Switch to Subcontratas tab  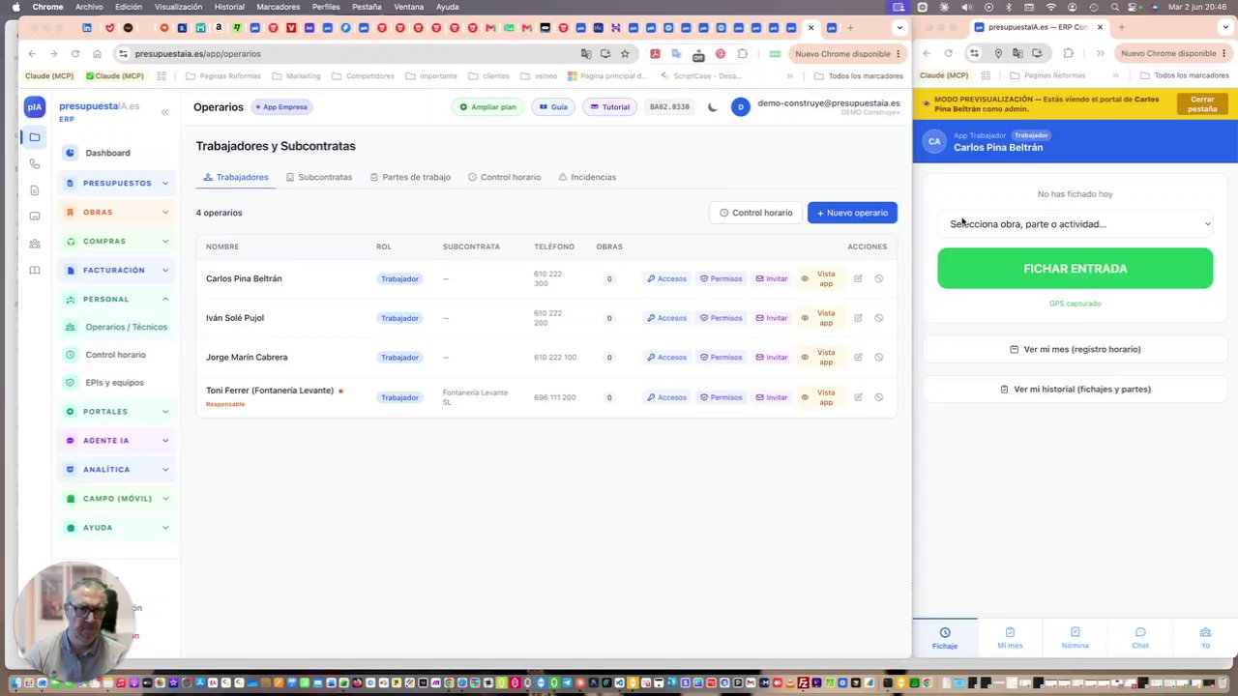coord(318,177)
